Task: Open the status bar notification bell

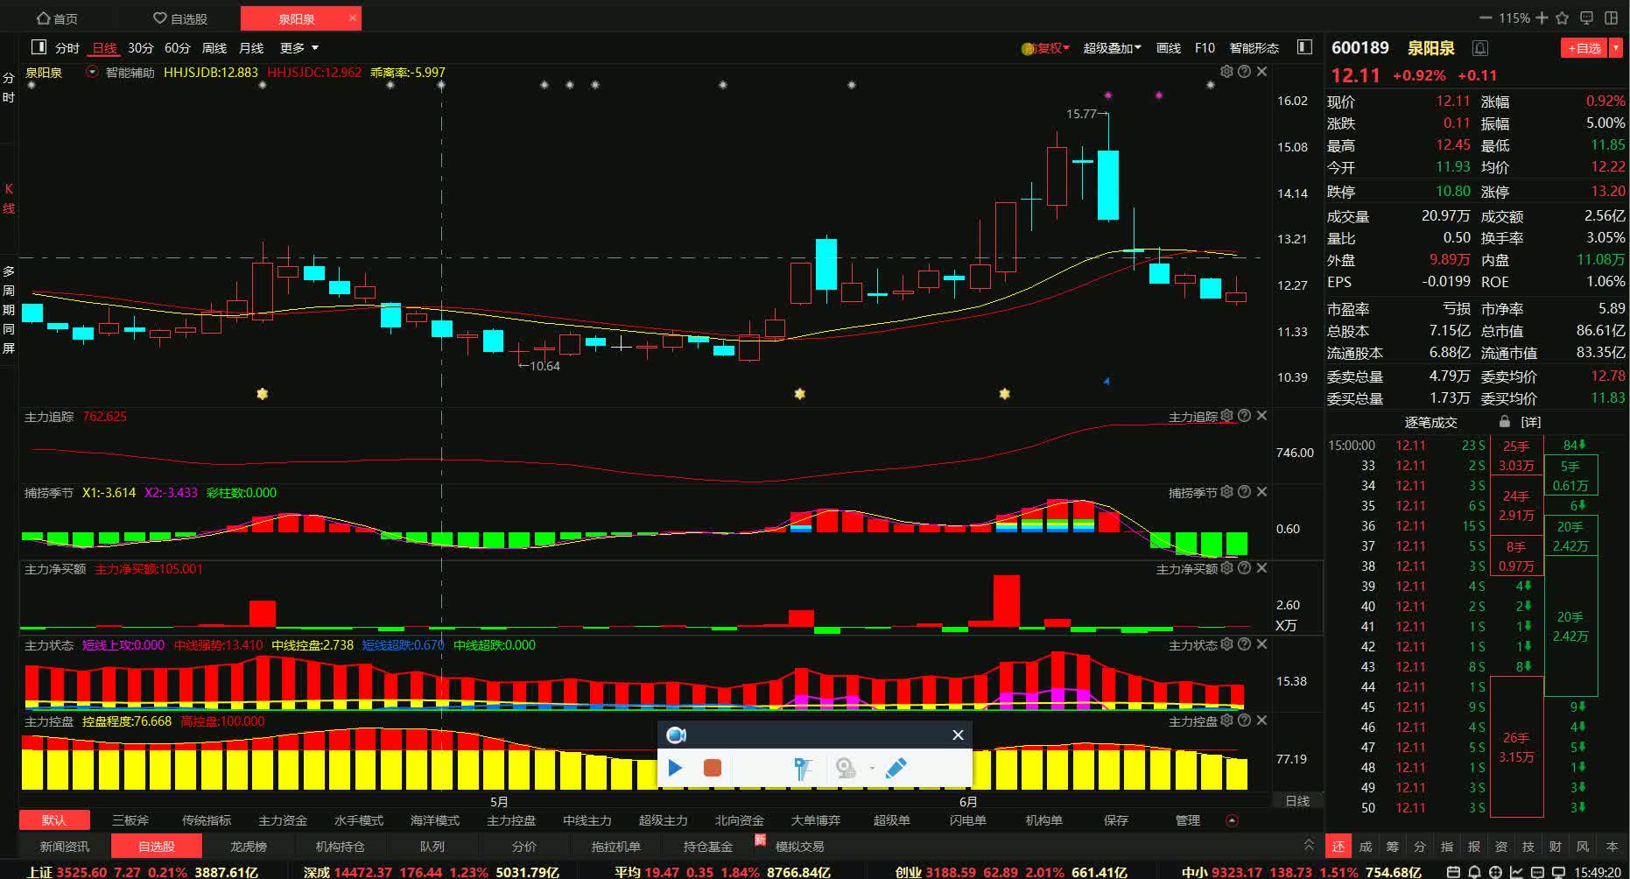Action: 1474,872
